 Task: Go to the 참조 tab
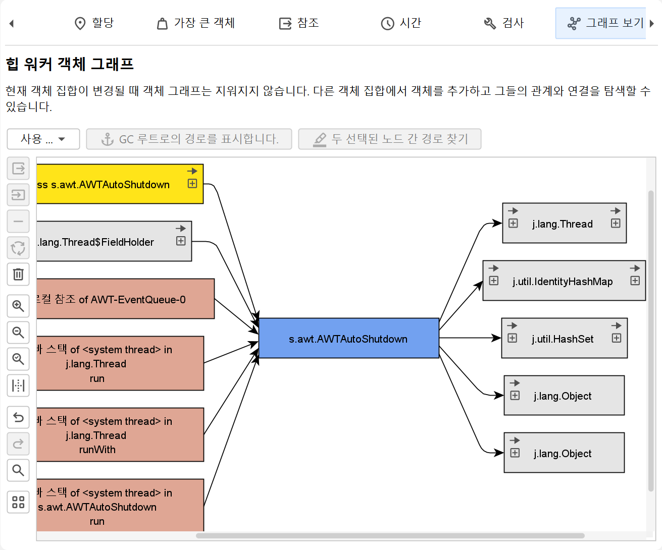(x=299, y=23)
